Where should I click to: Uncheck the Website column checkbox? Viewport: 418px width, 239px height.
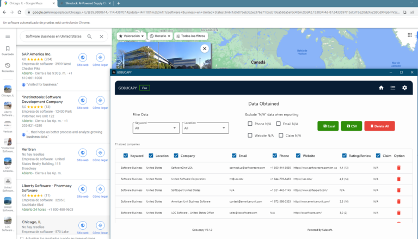tap(298, 156)
